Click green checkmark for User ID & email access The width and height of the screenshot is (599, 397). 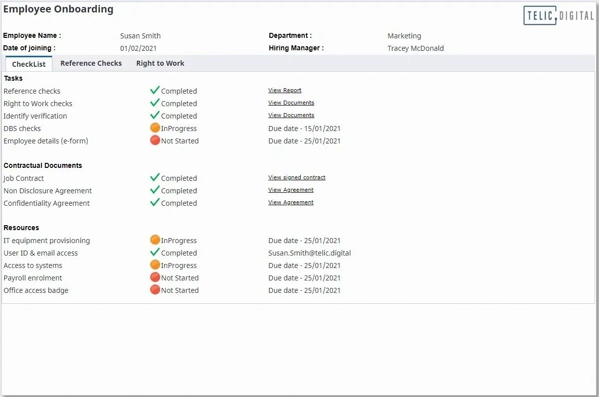point(155,252)
